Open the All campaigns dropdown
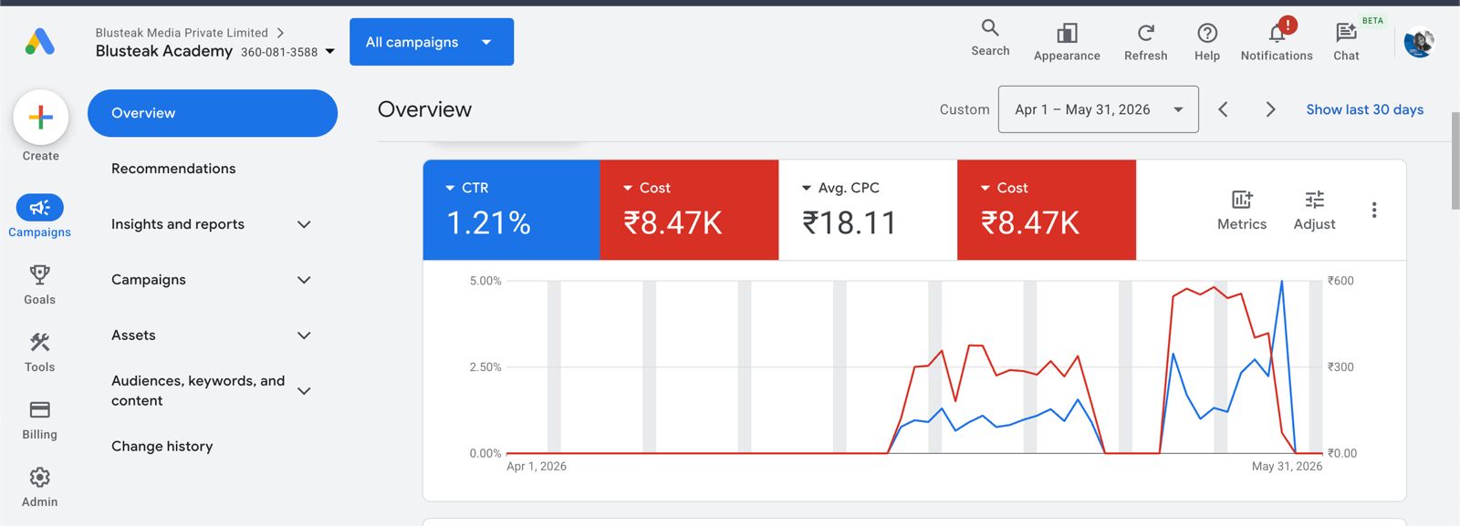Viewport: 1460px width, 526px height. coord(432,42)
